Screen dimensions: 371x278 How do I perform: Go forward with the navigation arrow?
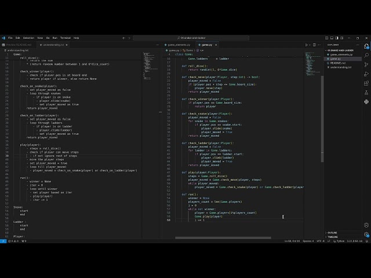pos(129,38)
